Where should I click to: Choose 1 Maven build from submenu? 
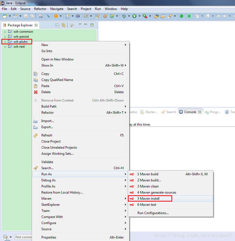171,174
